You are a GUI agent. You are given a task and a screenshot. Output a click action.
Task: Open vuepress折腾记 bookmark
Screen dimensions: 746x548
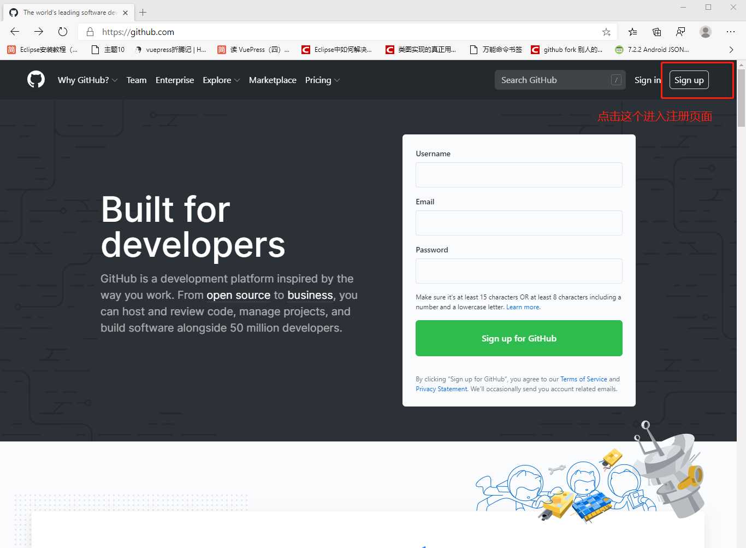(x=170, y=50)
